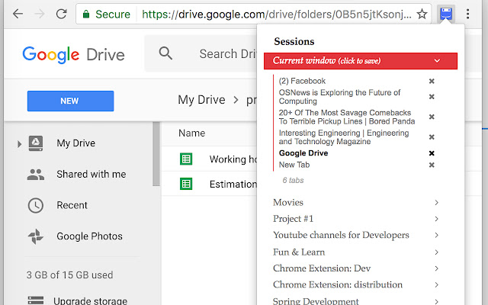
Task: Remove the Google Drive tab from session
Action: [x=432, y=153]
